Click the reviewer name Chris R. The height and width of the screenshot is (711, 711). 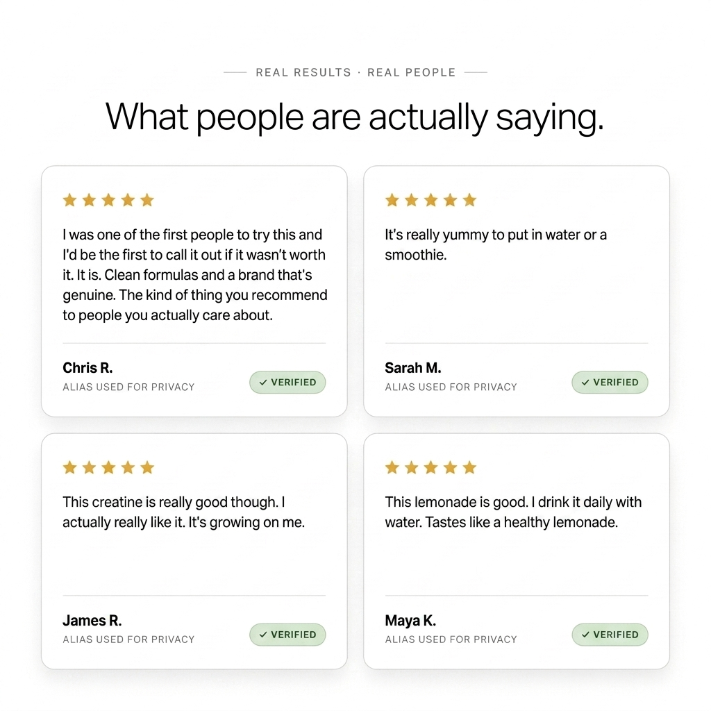click(x=87, y=368)
